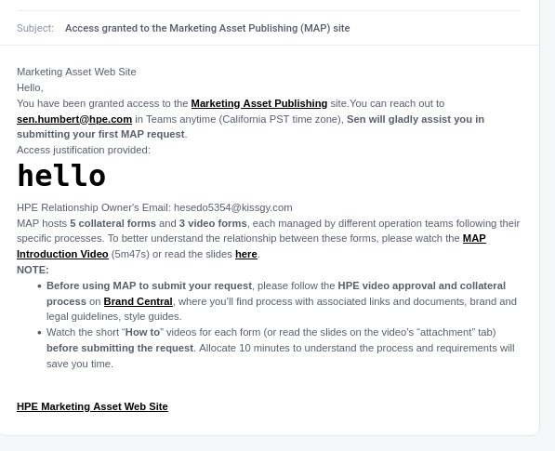Click the bold 'How to' text
The image size is (555, 451).
click(142, 332)
